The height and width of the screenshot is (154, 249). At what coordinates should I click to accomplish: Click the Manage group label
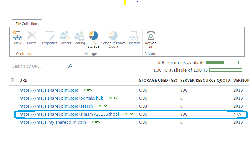[x=91, y=54]
